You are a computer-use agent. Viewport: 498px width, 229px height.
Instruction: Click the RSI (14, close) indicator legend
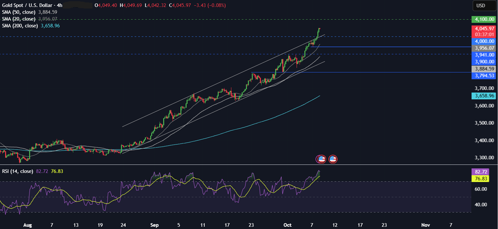17,171
